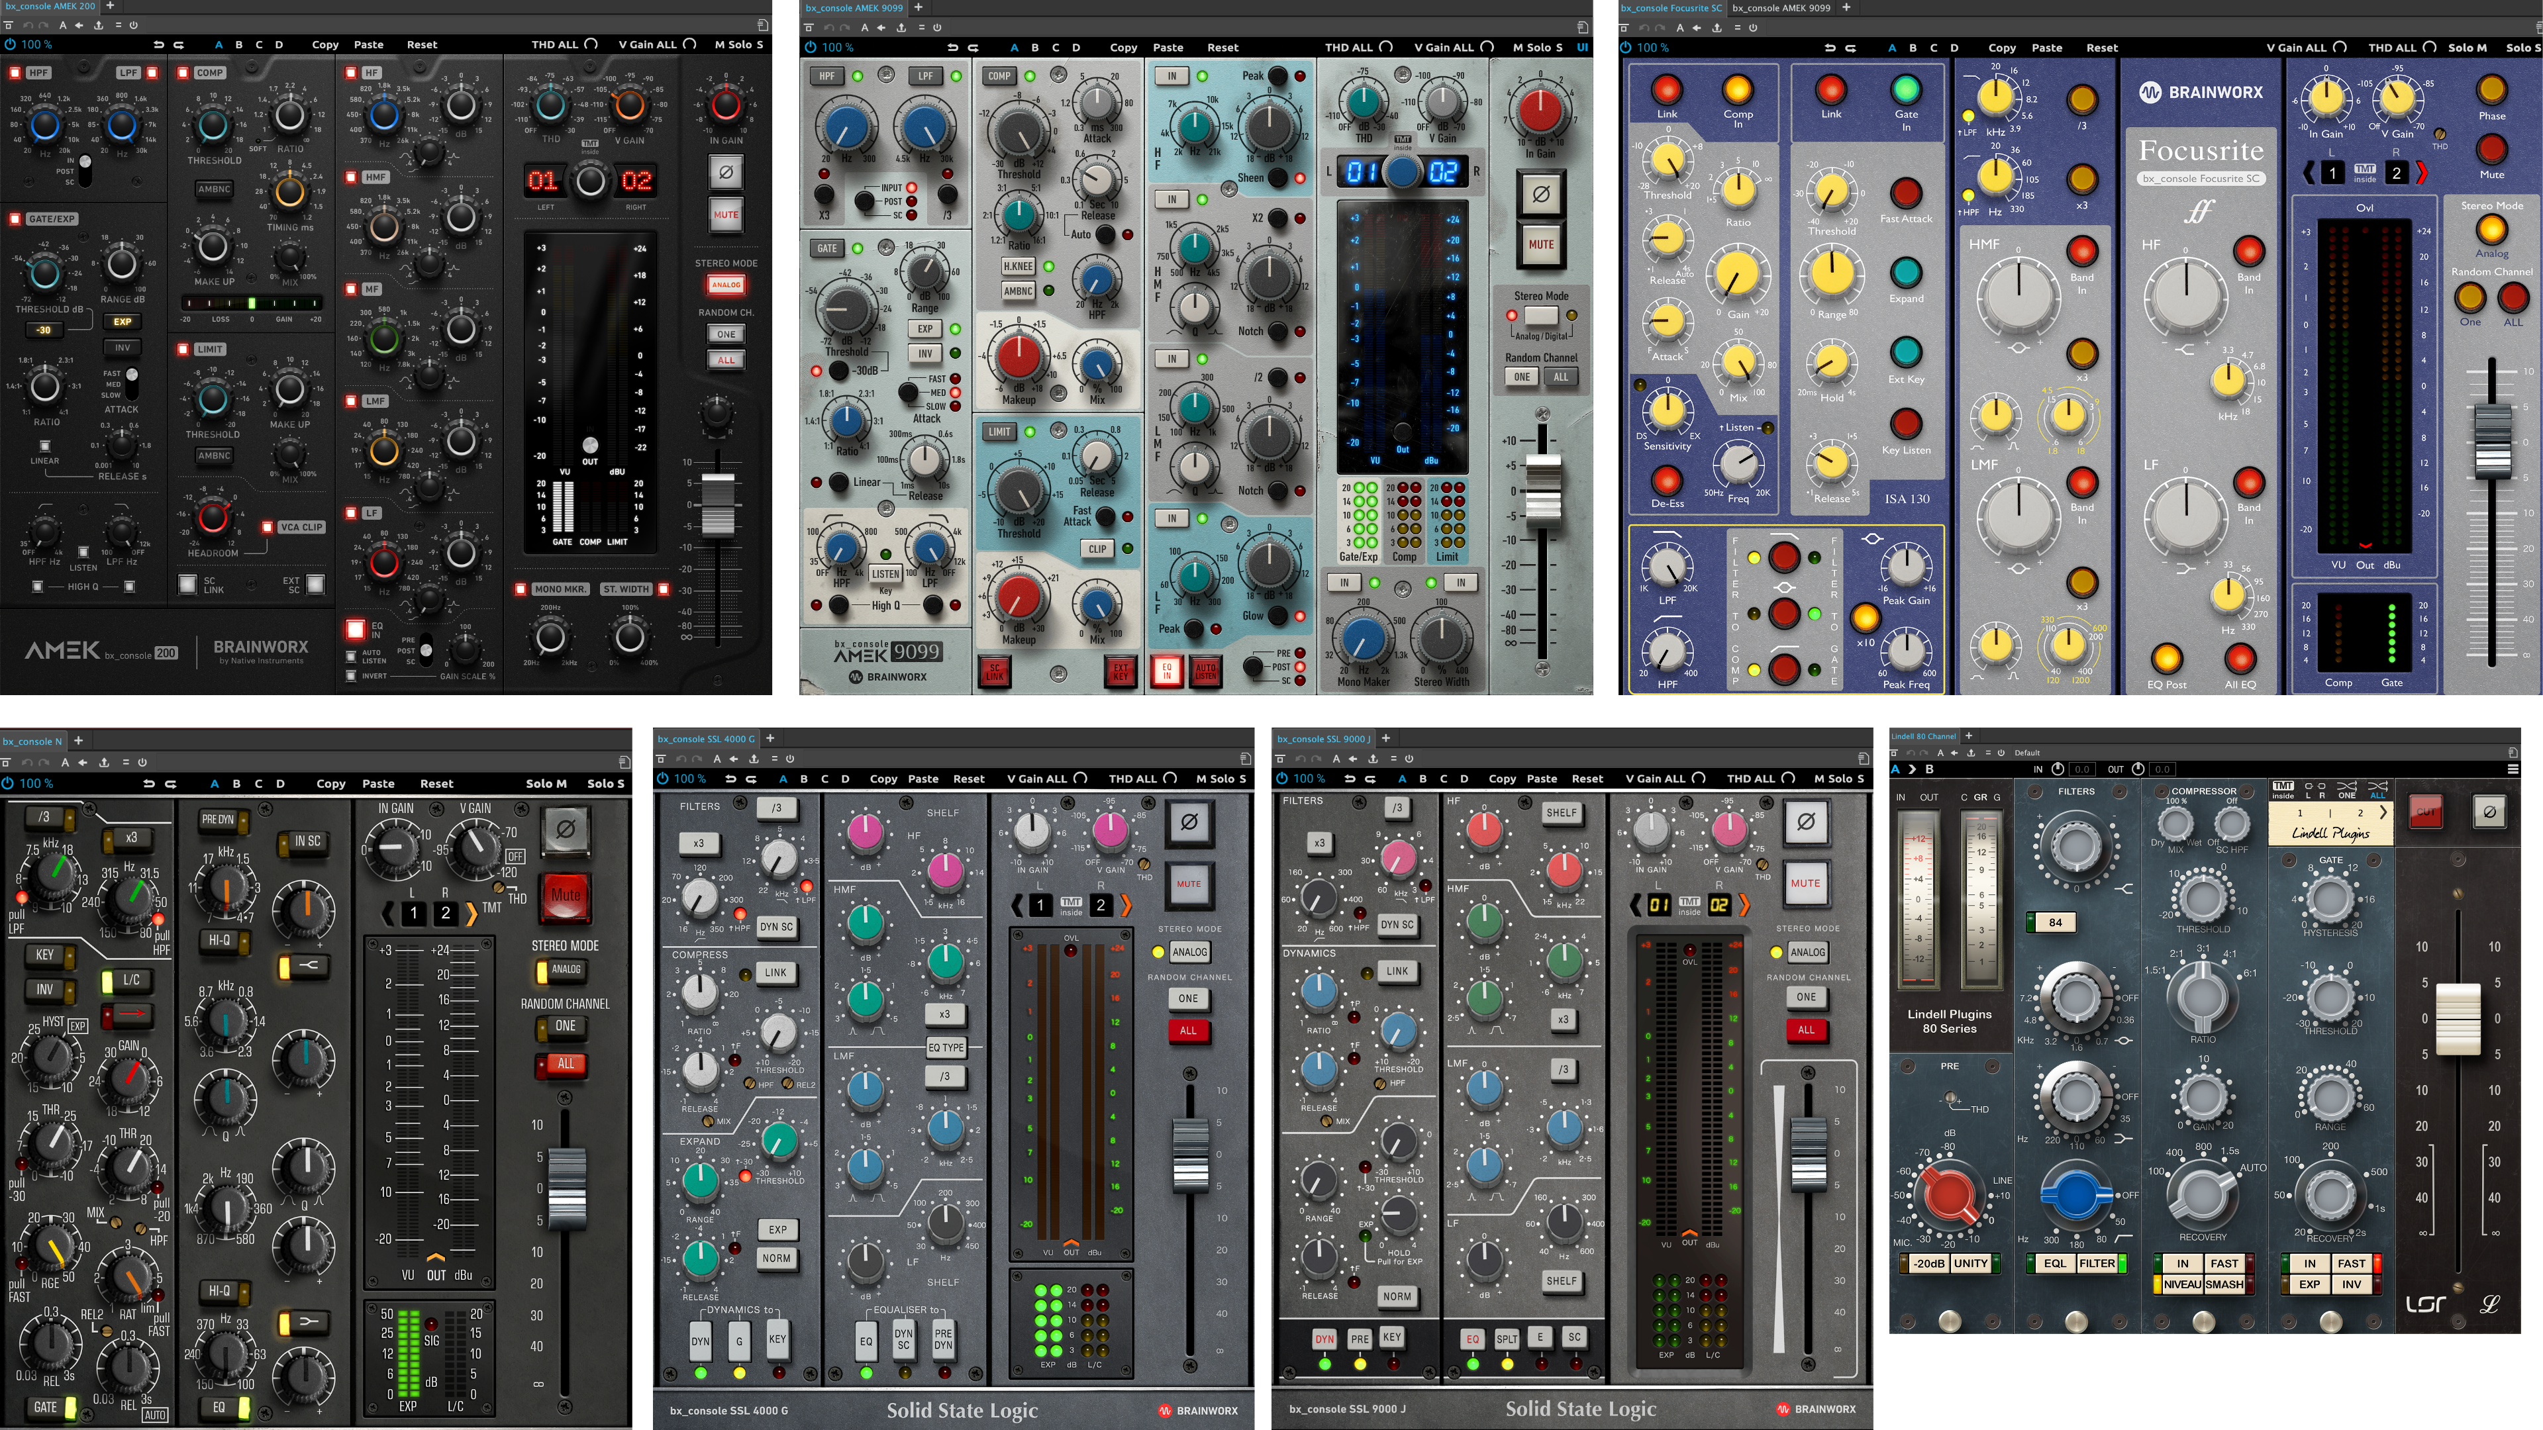
Task: Select setting D in bx_console N toolbar
Action: (280, 784)
